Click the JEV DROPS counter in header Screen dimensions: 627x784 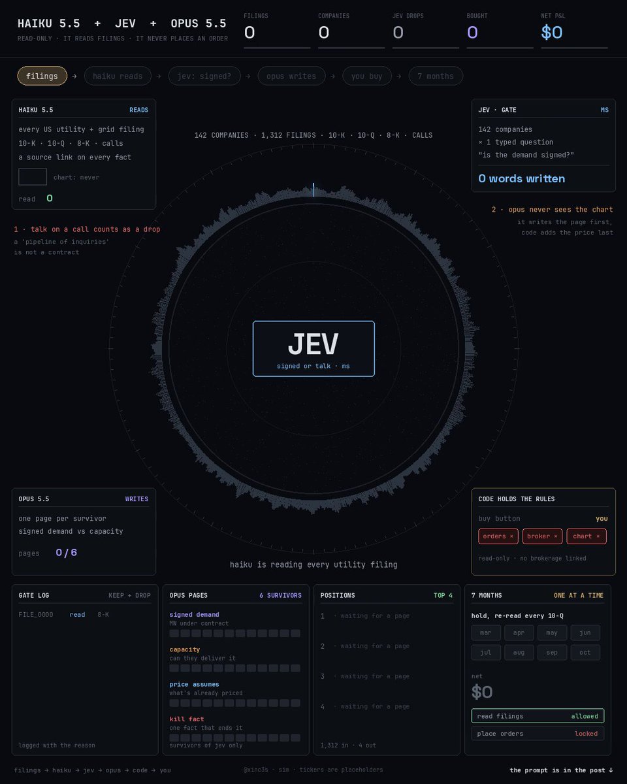[426, 30]
